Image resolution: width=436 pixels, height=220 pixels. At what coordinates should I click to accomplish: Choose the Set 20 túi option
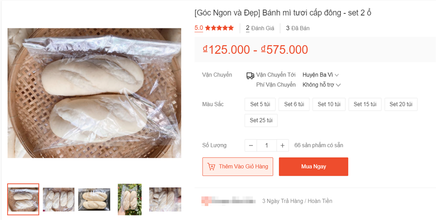tap(401, 104)
